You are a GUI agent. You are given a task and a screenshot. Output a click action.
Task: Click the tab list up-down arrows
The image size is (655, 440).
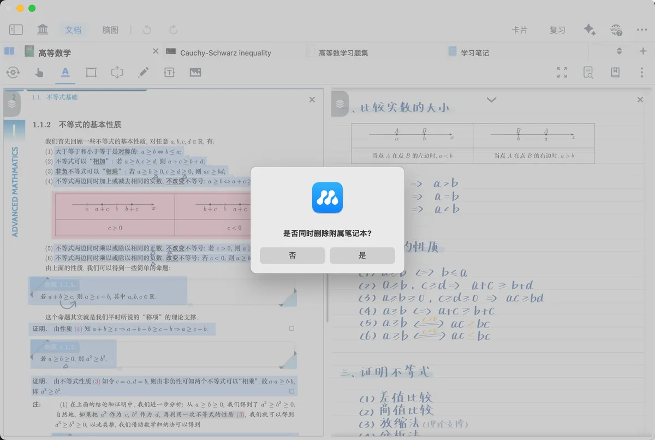[619, 51]
